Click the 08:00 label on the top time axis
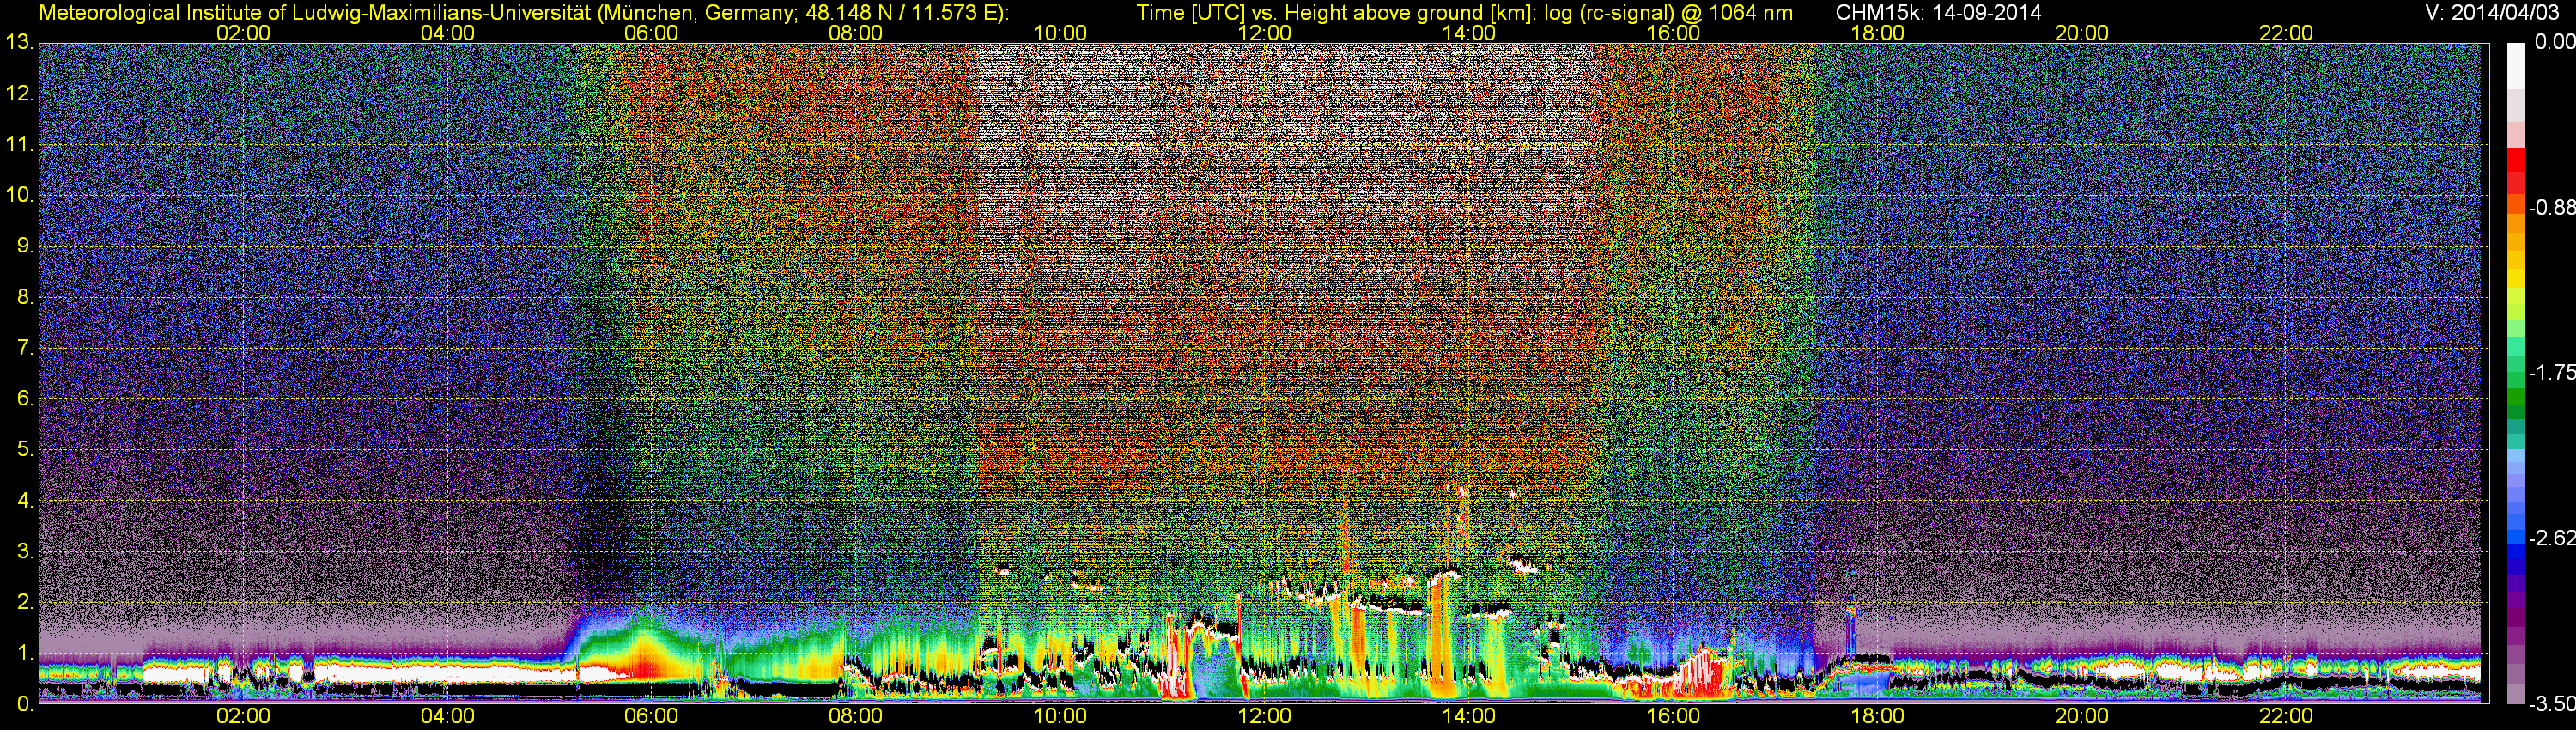The height and width of the screenshot is (730, 2576). (856, 33)
